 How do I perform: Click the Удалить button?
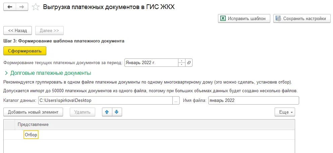82,112
